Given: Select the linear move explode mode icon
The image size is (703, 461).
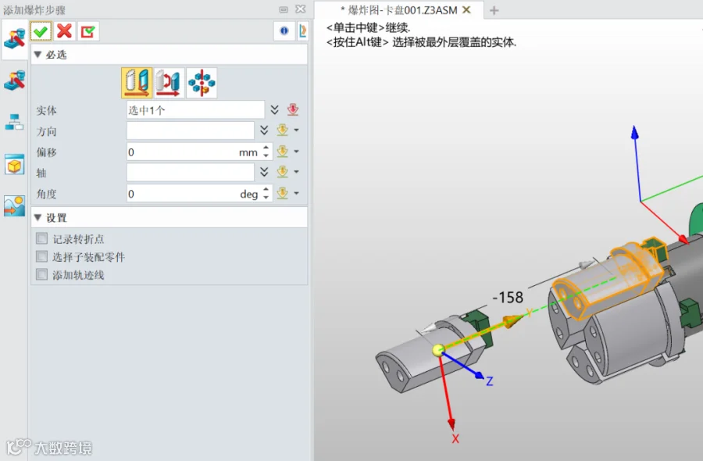Looking at the screenshot, I should tap(137, 83).
